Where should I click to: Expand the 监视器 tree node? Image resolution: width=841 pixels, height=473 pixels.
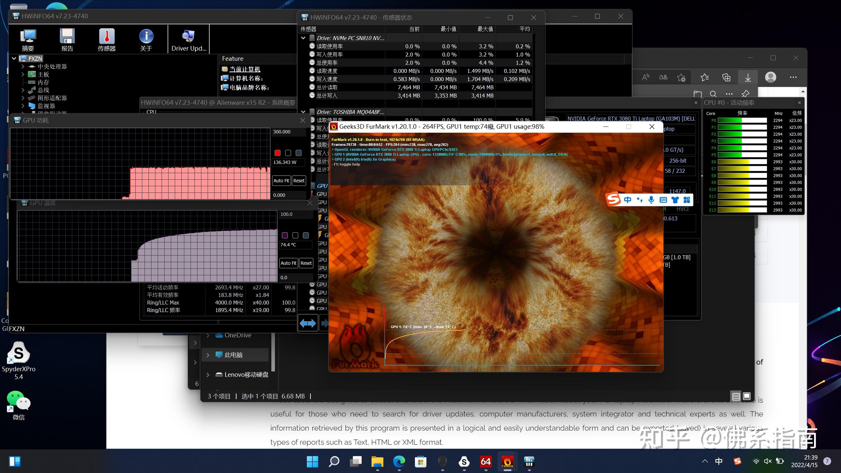[23, 106]
